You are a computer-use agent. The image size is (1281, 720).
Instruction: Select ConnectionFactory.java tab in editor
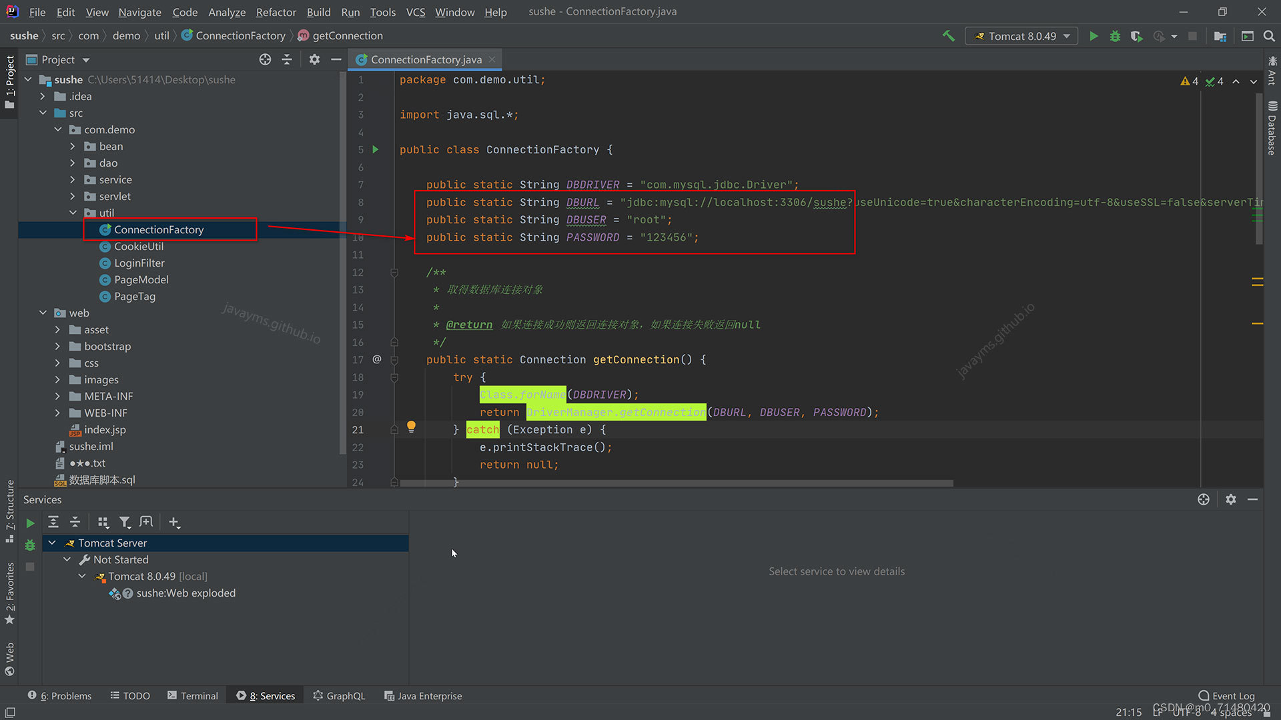pos(426,59)
